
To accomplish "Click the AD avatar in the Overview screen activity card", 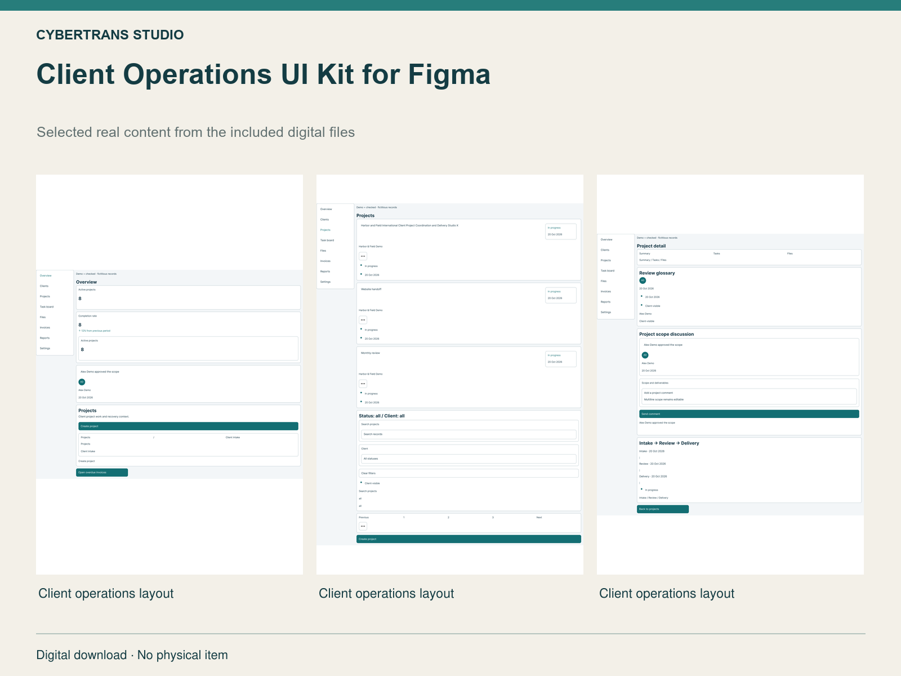I will tap(82, 382).
